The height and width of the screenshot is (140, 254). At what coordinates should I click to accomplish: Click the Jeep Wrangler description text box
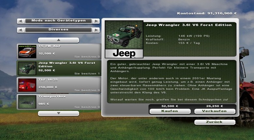[x=172, y=81]
